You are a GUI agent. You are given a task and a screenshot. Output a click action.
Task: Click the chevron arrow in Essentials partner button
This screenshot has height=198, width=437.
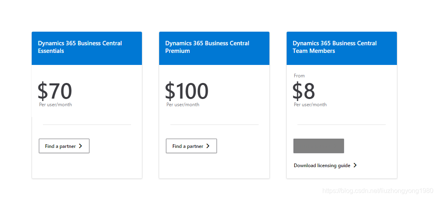(x=81, y=146)
